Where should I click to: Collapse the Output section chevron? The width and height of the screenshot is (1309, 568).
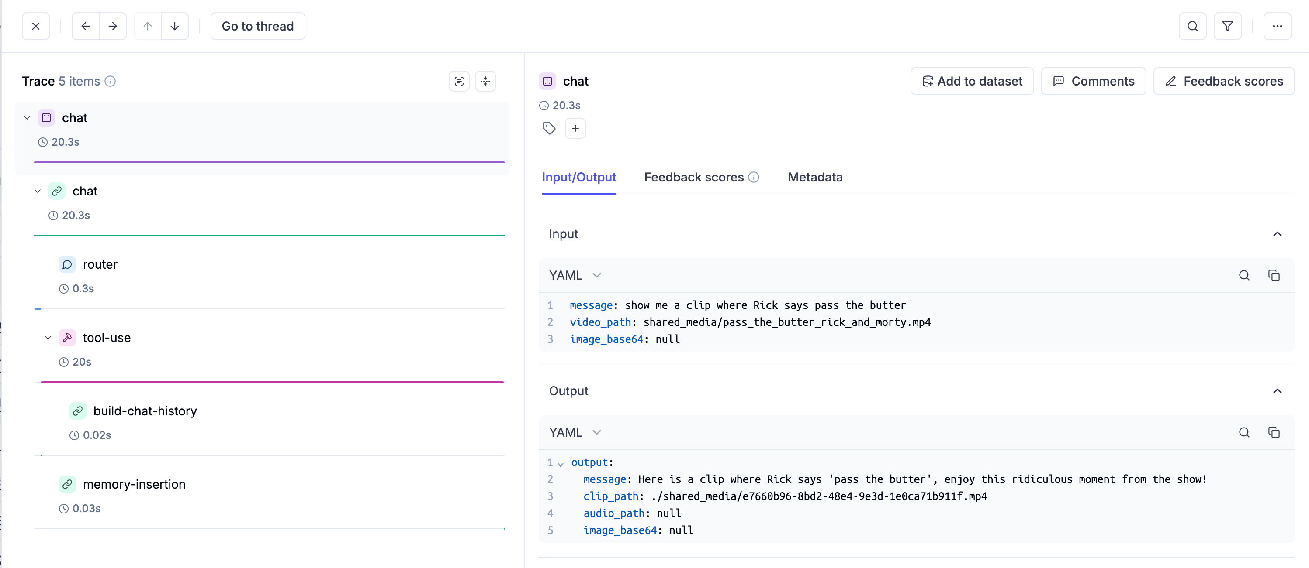point(1277,391)
